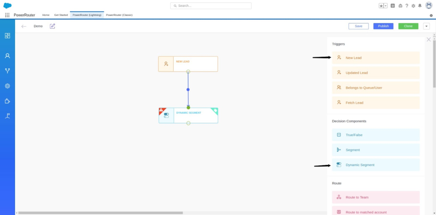This screenshot has width=436, height=215.
Task: Select the routing branch icon in sidebar
Action: coord(7,71)
